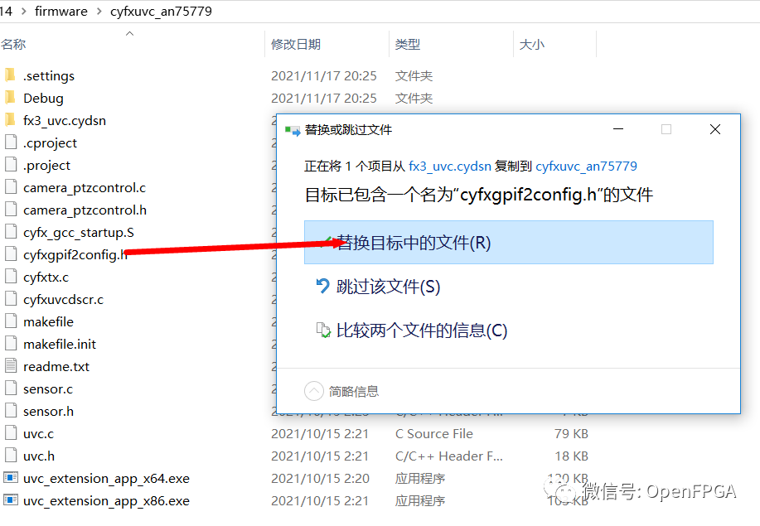Open the .settings folder
The width and height of the screenshot is (760, 526).
47,75
